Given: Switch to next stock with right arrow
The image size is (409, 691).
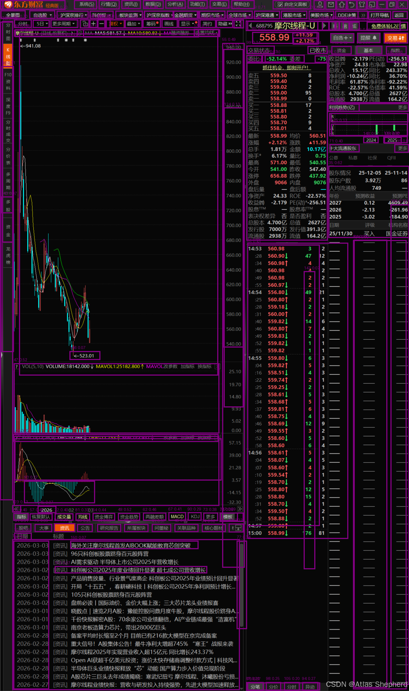Looking at the screenshot, I should [324, 26].
